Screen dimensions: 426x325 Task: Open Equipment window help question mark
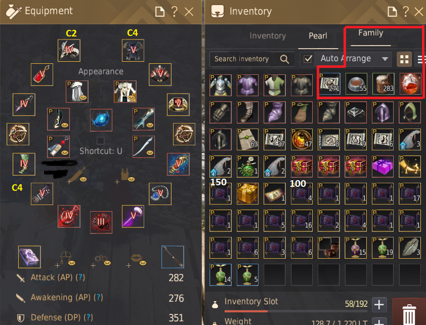(174, 12)
